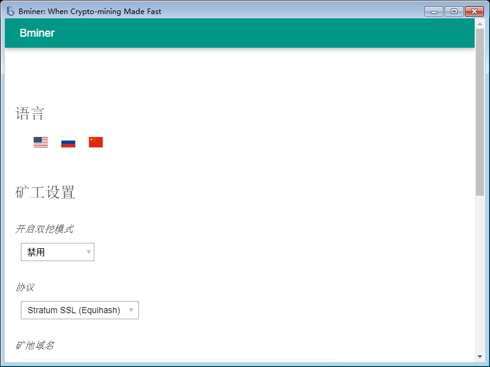Click the scrollbar down arrow

coord(480,357)
